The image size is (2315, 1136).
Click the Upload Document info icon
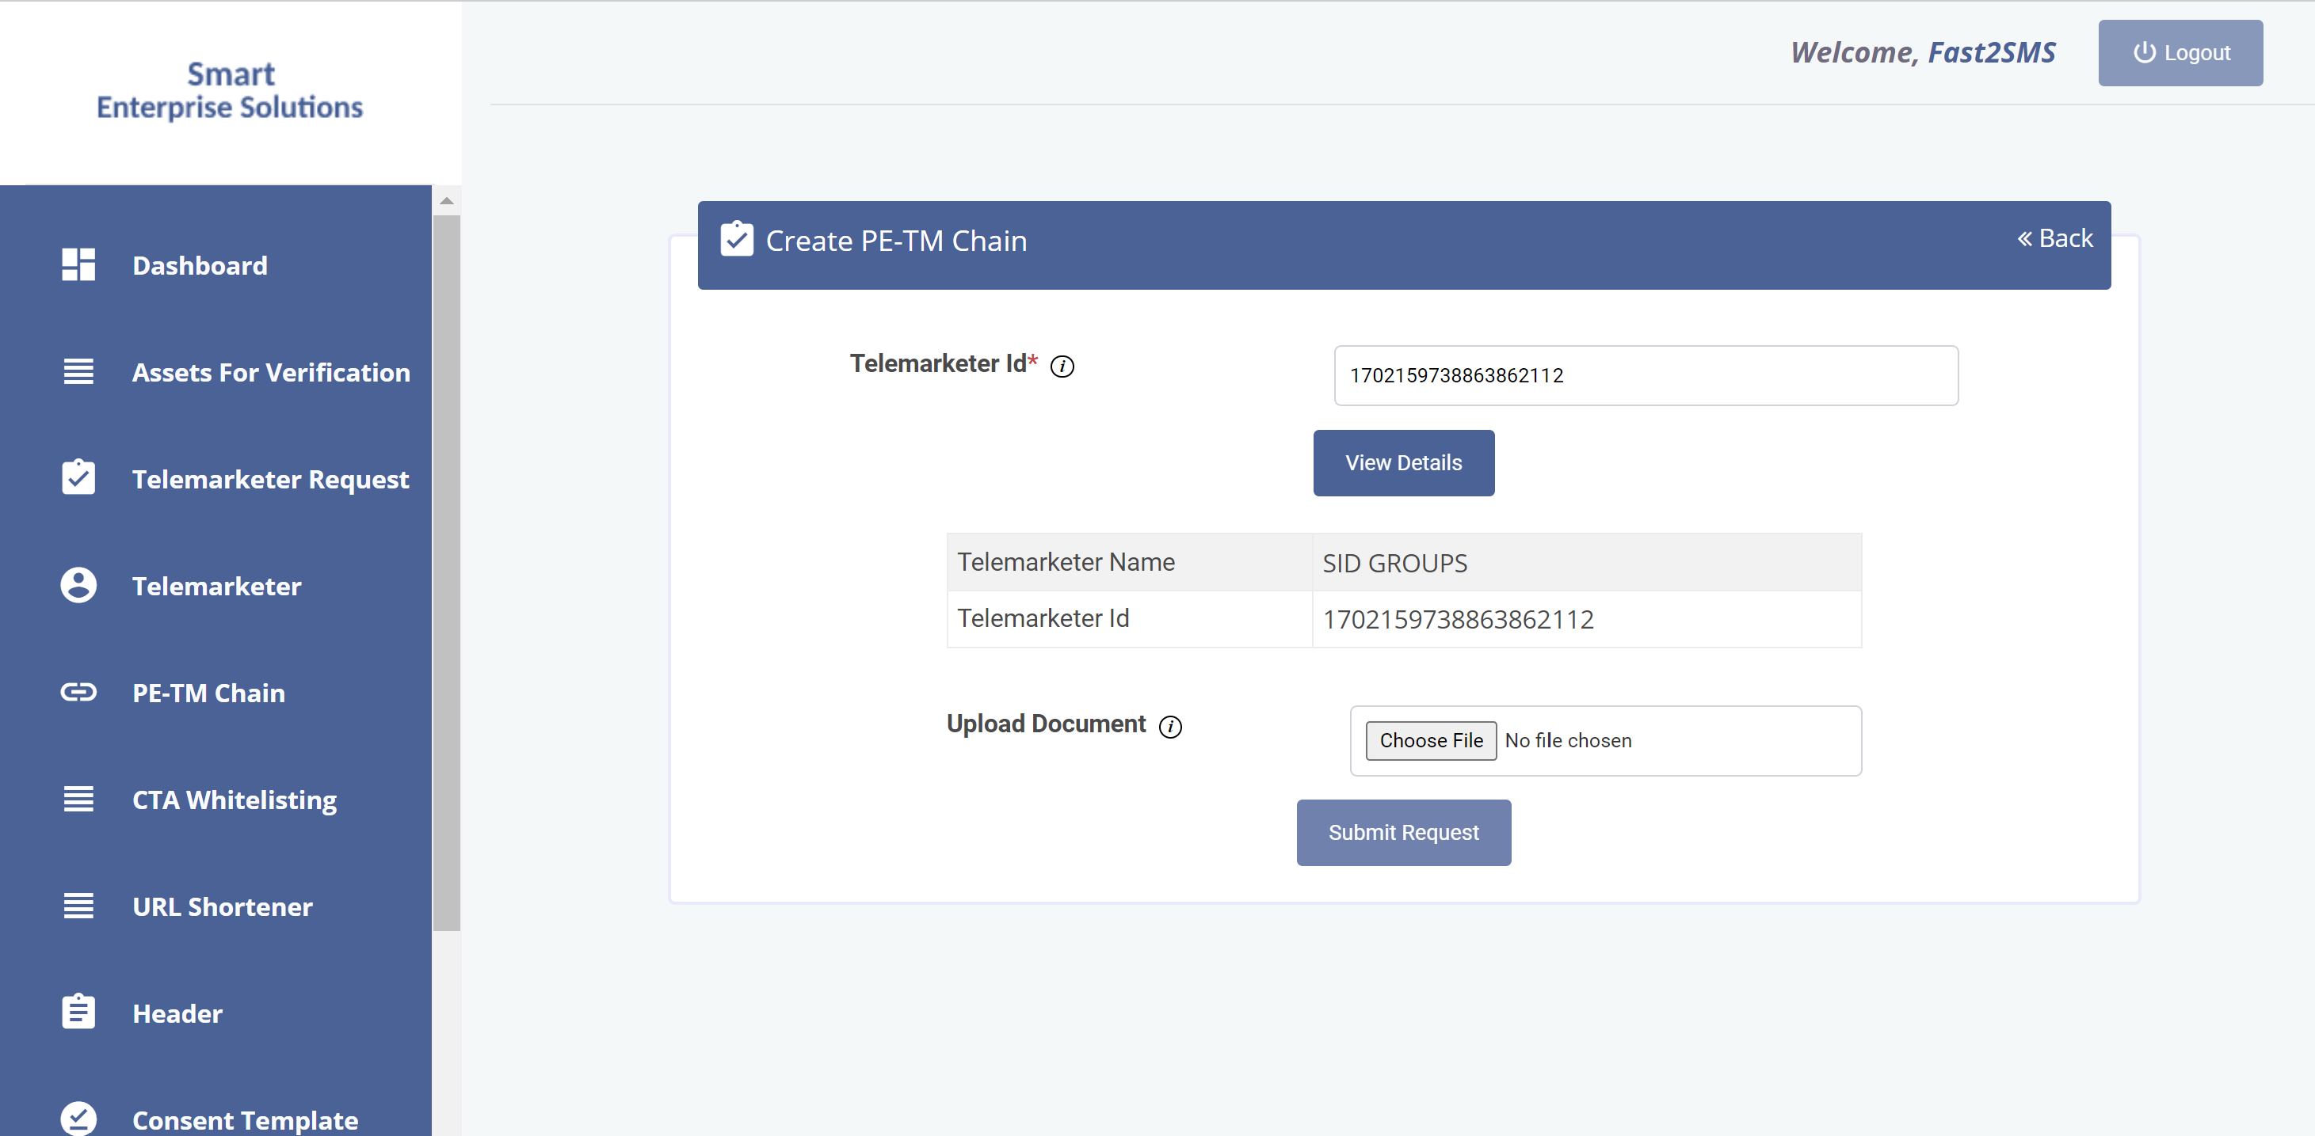(1170, 727)
